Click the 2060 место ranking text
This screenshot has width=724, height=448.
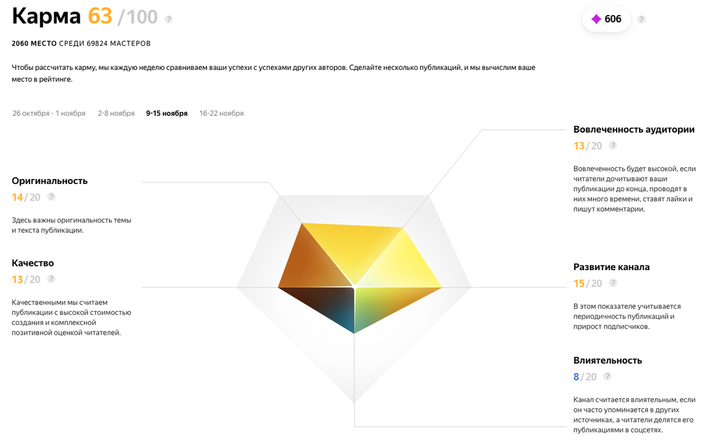tap(34, 43)
